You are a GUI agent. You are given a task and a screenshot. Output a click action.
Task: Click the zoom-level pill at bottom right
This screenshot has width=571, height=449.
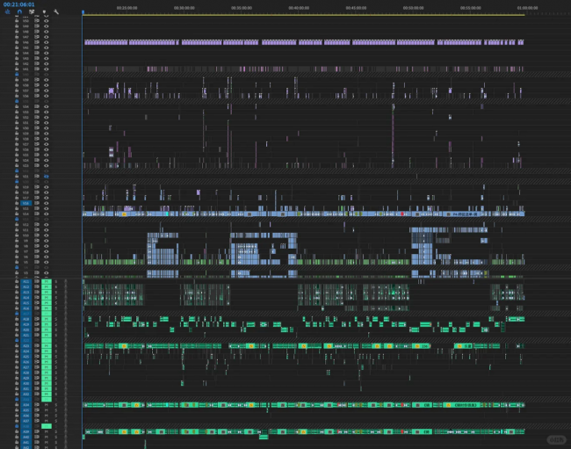[x=556, y=439]
